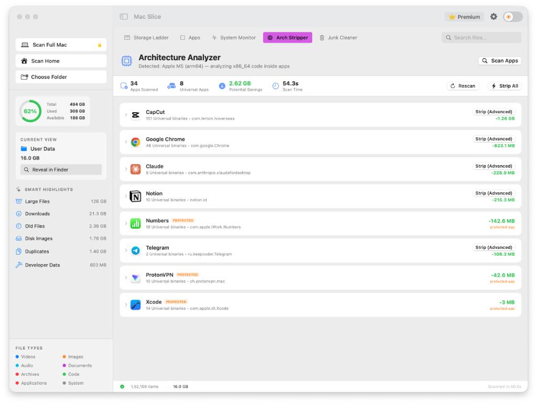Click the Downloads sidebar icon
Image resolution: width=537 pixels, height=404 pixels.
click(19, 214)
